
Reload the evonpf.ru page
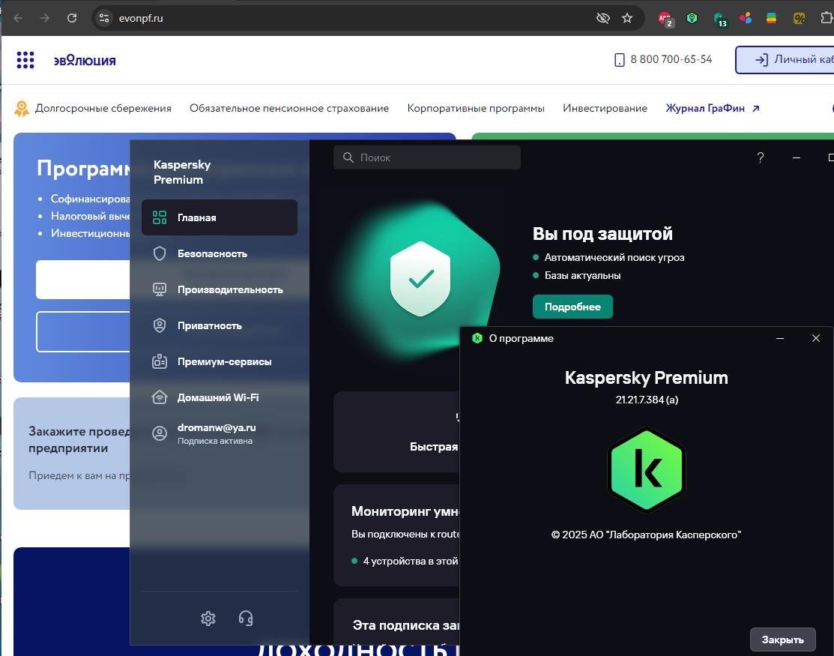pos(72,18)
